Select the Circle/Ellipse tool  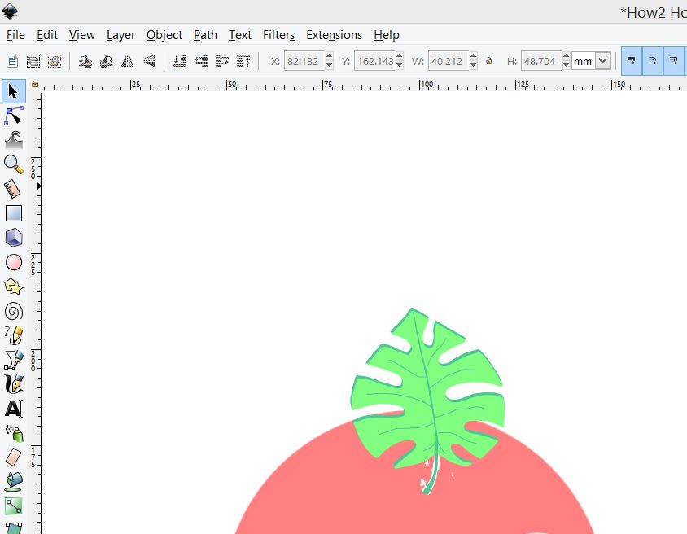tap(13, 262)
